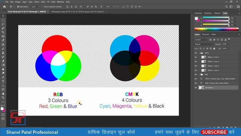Screen dimensions: 241x136
Task: Click the Home icon in options bar
Action: tap(5, 7)
